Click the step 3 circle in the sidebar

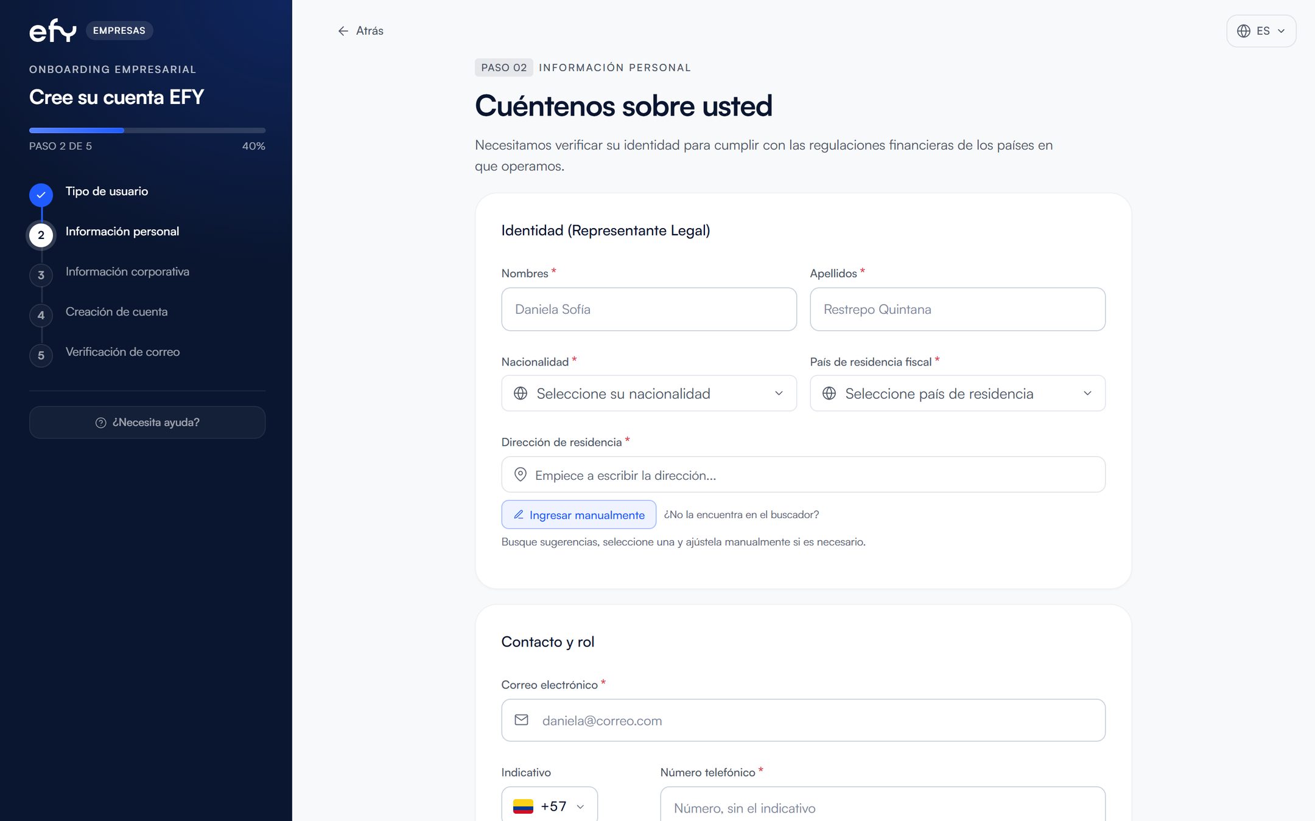point(41,275)
